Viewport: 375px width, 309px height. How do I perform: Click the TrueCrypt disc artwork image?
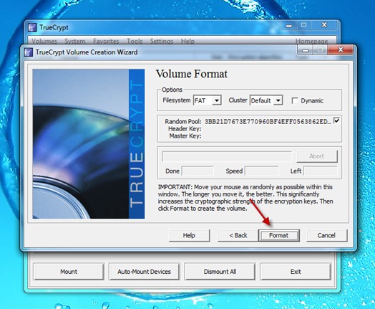click(89, 143)
